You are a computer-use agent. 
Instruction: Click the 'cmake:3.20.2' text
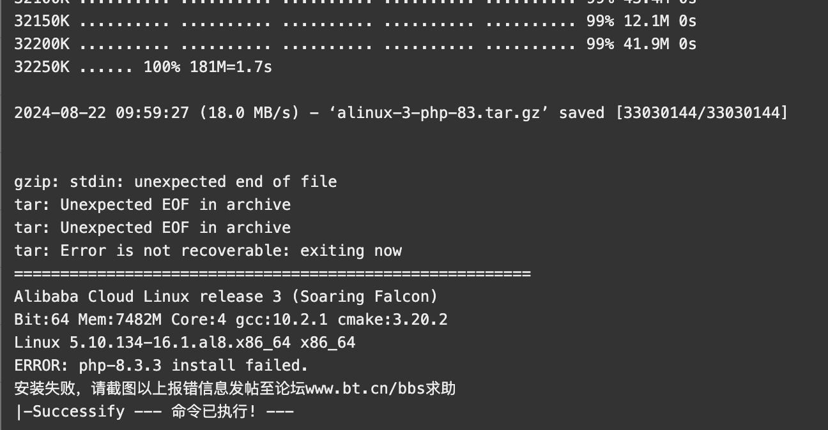point(392,320)
